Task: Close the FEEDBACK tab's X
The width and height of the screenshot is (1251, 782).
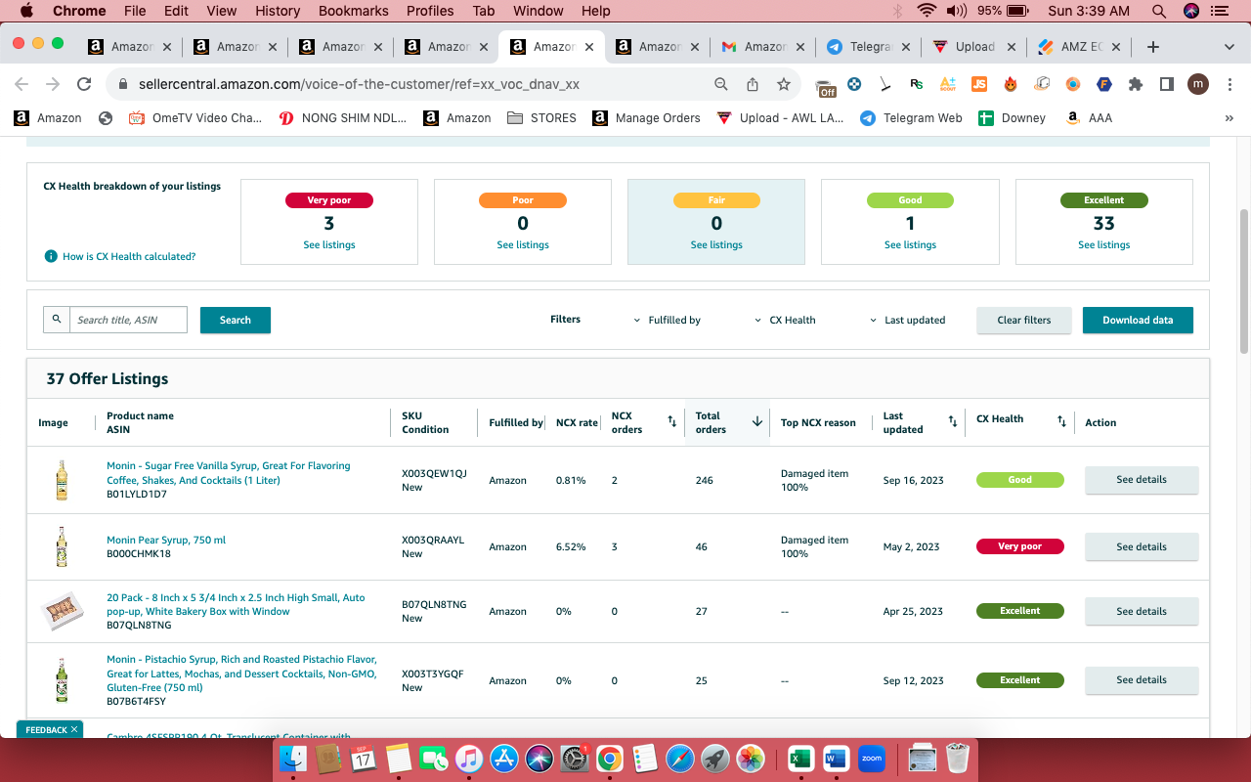Action: point(74,729)
